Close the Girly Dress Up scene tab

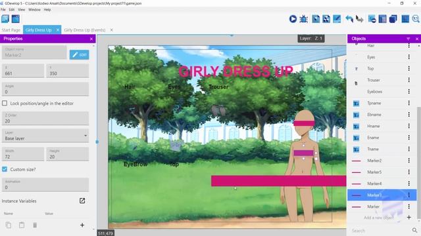pos(57,30)
